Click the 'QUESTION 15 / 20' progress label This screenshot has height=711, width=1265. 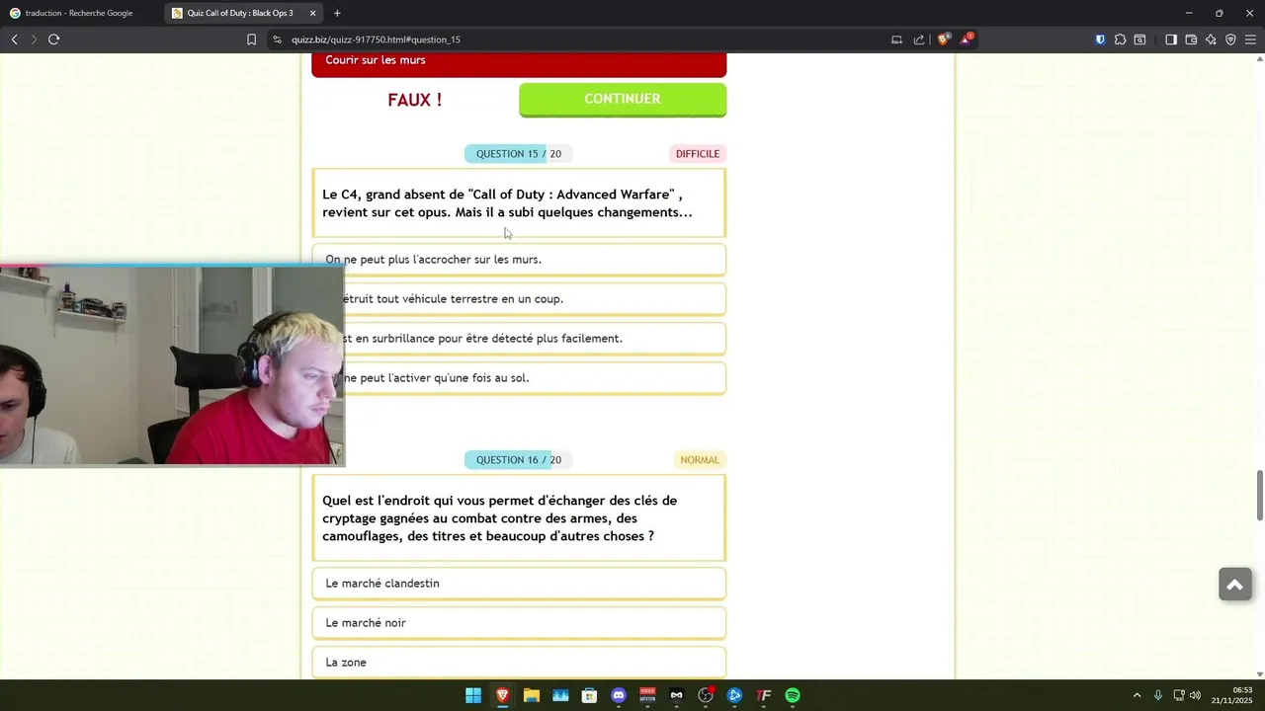click(x=518, y=154)
